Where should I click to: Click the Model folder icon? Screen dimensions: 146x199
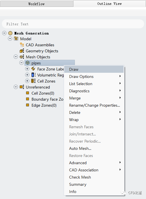pos(16,39)
